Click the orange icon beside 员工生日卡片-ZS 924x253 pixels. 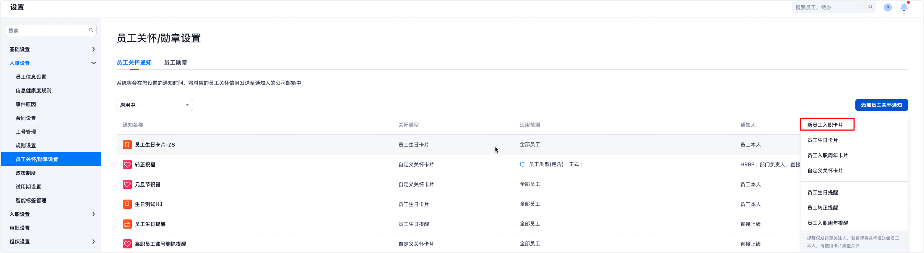point(127,145)
